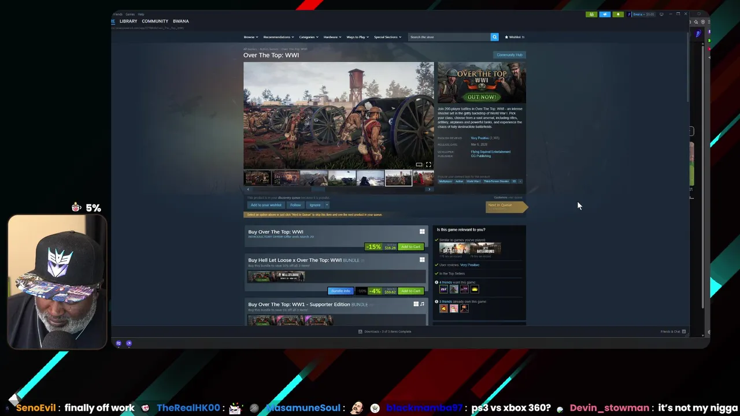Click Windows icon on Buy Over The Top row
Viewport: 740px width, 416px height.
pos(422,232)
